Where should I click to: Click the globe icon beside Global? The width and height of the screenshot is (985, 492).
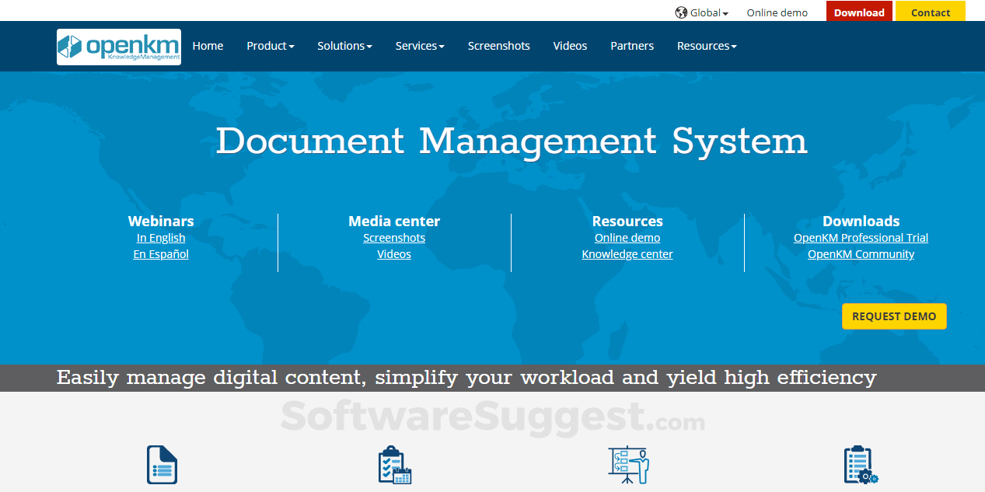point(681,12)
